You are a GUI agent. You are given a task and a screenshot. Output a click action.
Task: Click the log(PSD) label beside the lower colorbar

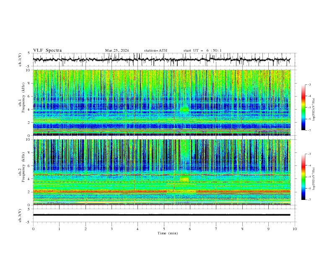[x=314, y=178]
